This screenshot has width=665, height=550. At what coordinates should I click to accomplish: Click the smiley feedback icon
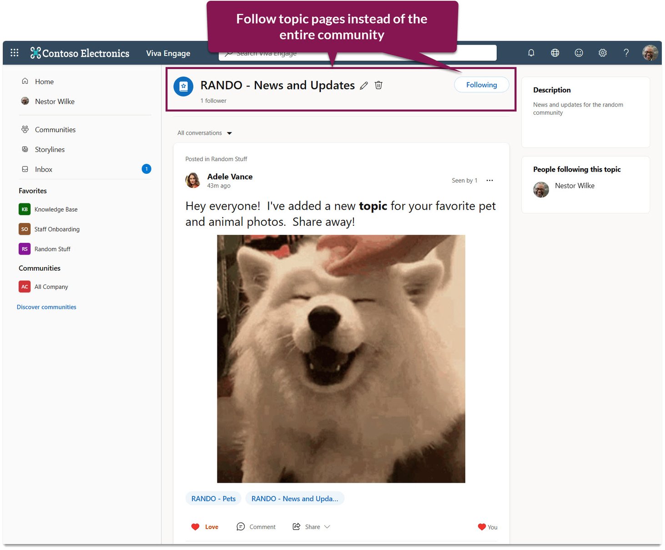coord(579,53)
